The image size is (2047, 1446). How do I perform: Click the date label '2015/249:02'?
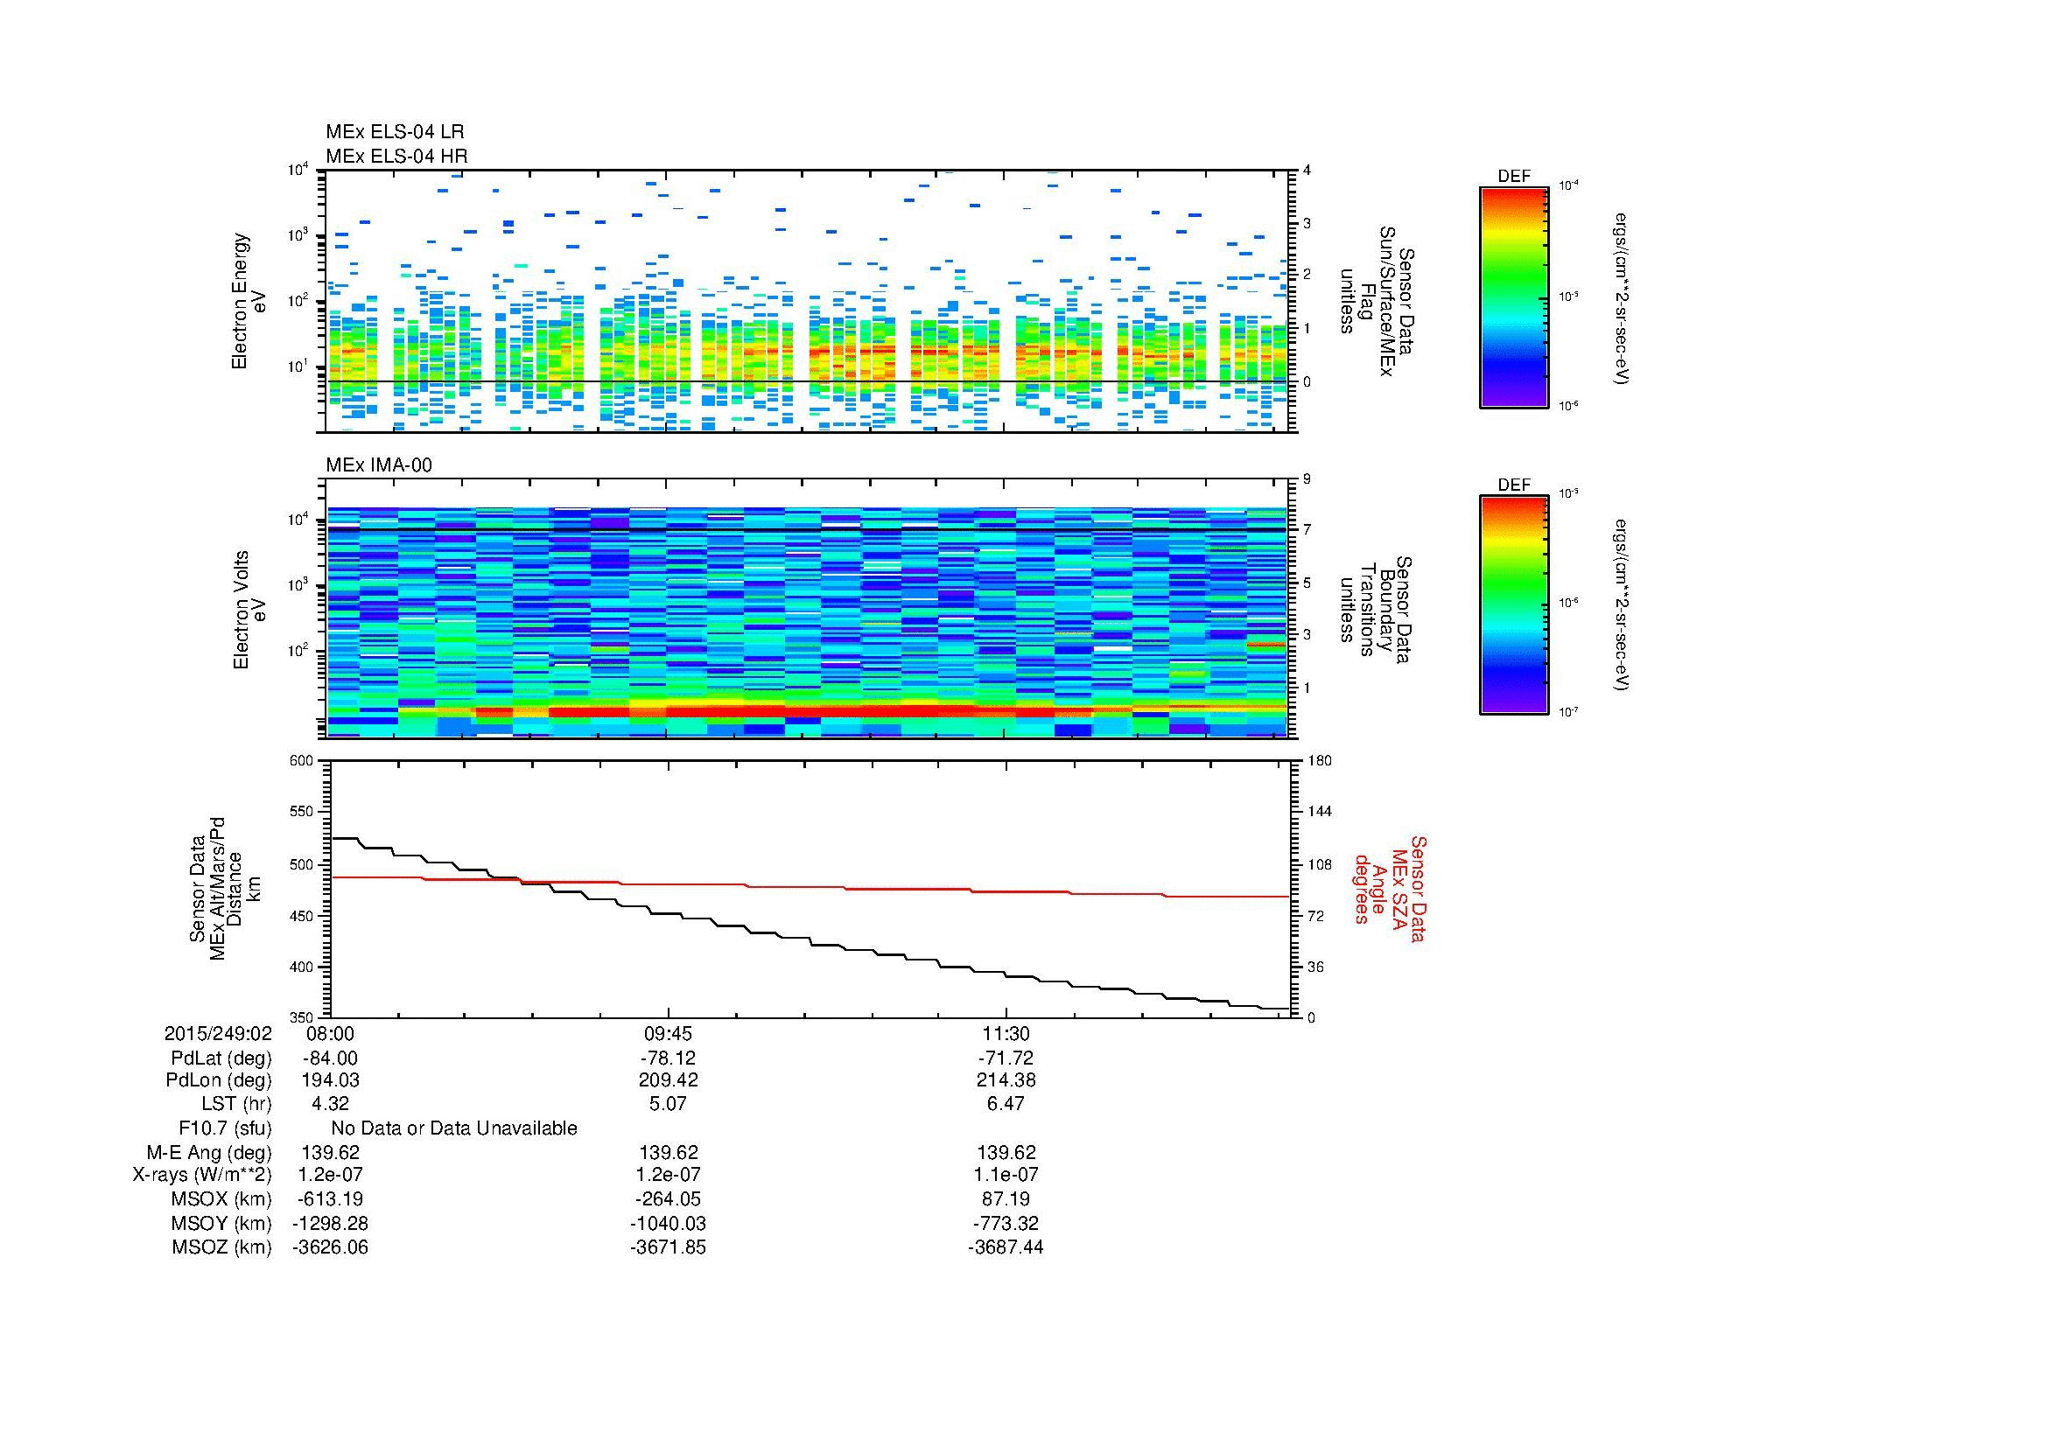point(219,1034)
